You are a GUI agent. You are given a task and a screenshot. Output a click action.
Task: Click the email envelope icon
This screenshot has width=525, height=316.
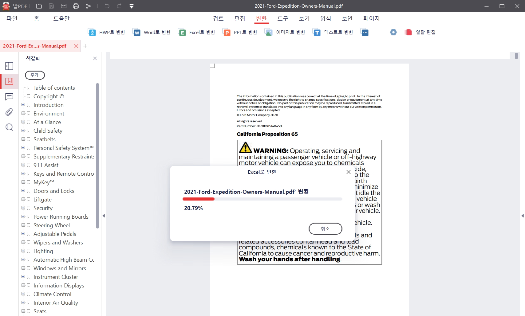point(64,6)
